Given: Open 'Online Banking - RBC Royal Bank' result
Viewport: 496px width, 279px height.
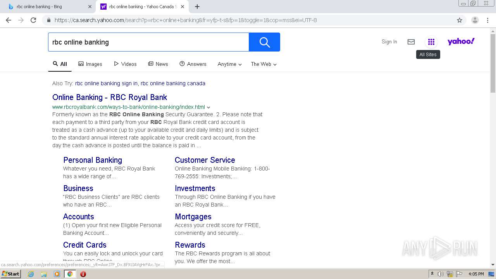Looking at the screenshot, I should pos(110,97).
